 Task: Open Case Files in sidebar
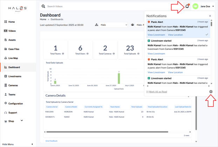click(14, 49)
